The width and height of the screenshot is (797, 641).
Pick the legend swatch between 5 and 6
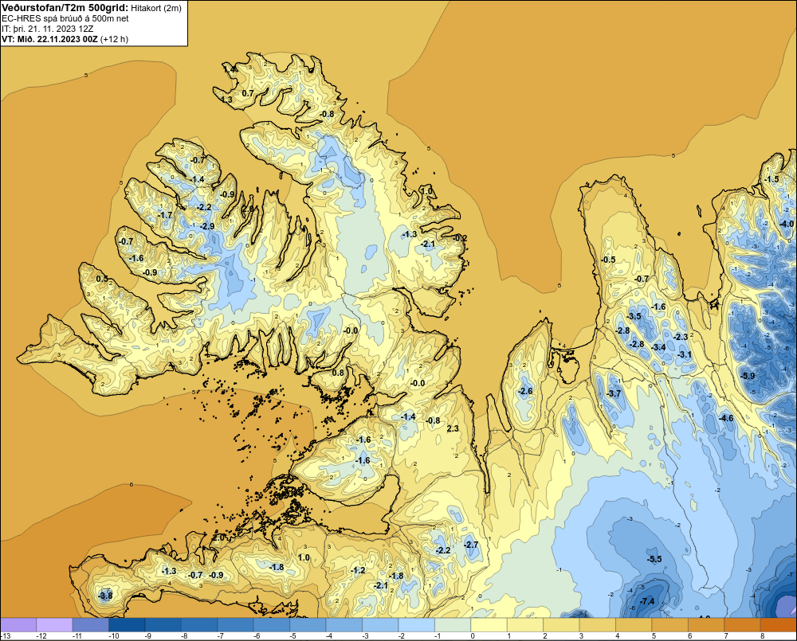point(670,624)
